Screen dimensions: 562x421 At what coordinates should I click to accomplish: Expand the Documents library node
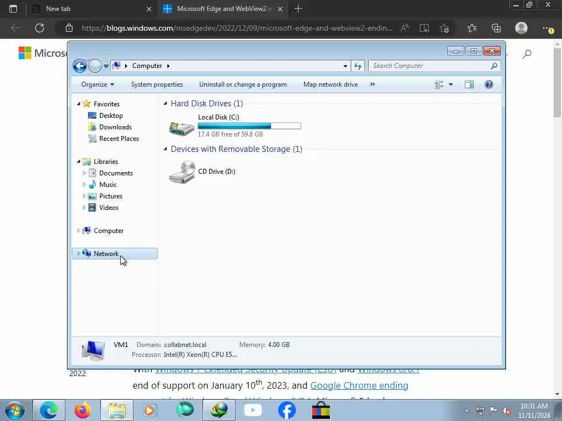click(84, 173)
